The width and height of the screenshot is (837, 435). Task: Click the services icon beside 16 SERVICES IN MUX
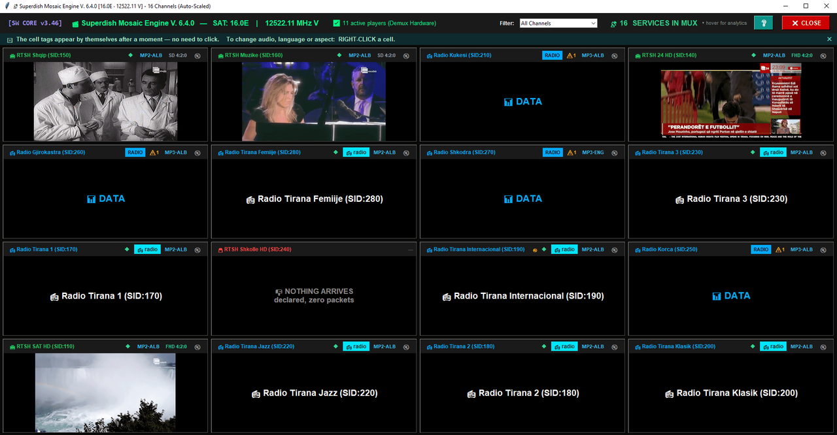[x=613, y=24]
